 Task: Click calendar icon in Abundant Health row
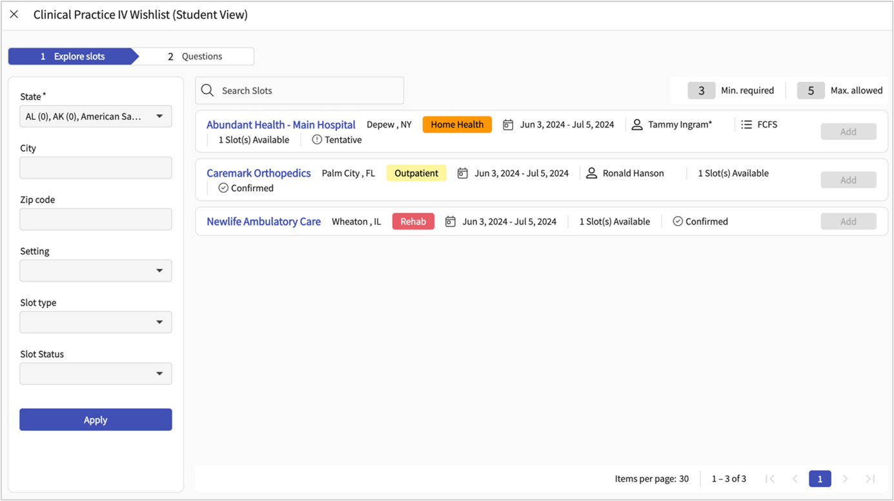coord(508,125)
